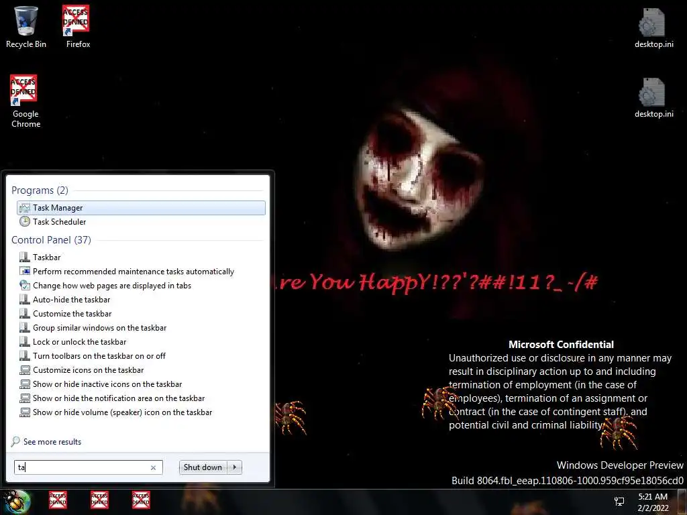Open Perform recommended maintenance tasks automatically
Screen dimensions: 687x515
click(141, 271)
